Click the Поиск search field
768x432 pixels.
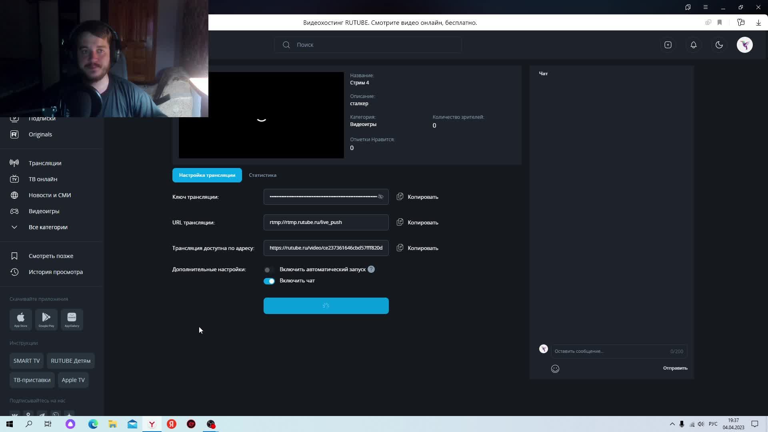click(x=368, y=45)
